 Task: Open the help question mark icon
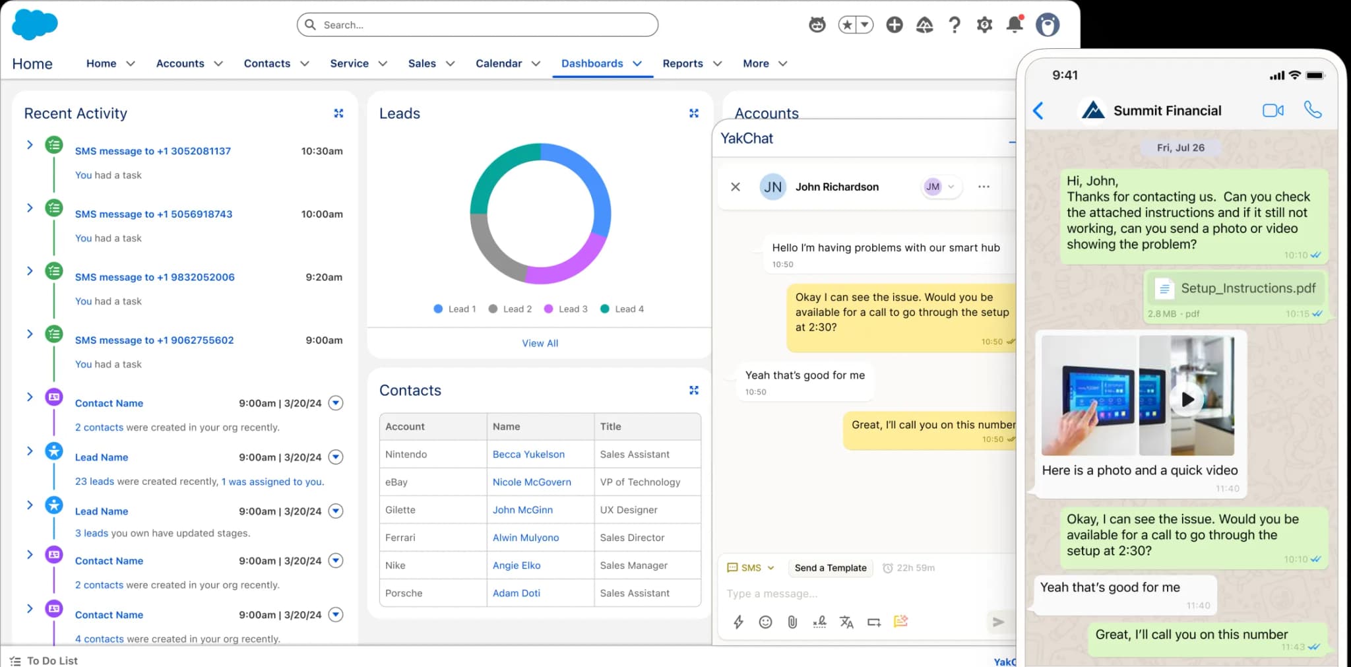coord(955,25)
